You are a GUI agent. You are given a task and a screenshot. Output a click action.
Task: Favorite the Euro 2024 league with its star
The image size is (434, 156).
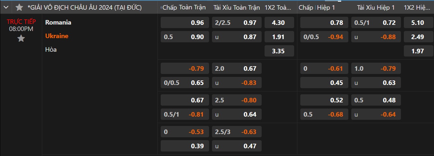(x=19, y=7)
